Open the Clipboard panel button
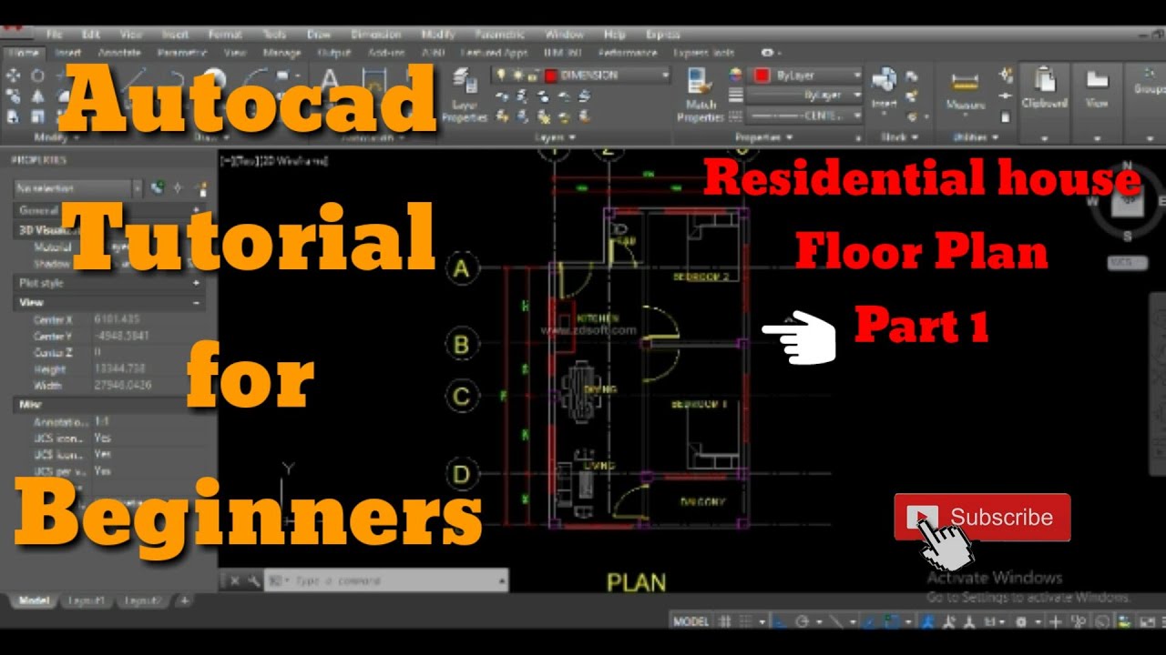Screen dimensions: 1166x655 1044,89
